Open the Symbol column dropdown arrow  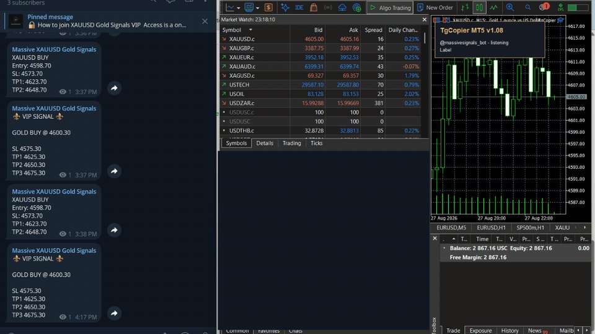(250, 30)
